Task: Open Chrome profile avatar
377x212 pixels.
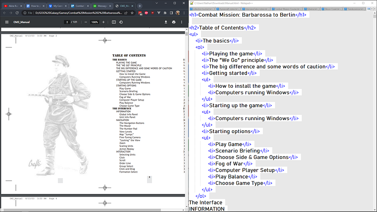Action: pyautogui.click(x=178, y=13)
